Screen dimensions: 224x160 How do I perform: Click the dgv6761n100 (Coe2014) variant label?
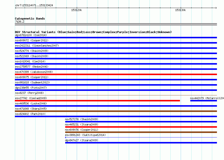(x=31, y=35)
